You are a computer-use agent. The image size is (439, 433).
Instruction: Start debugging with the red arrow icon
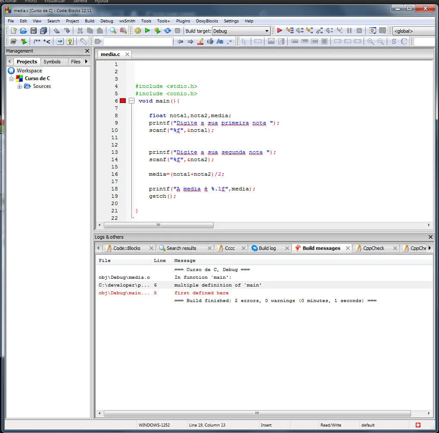[280, 31]
